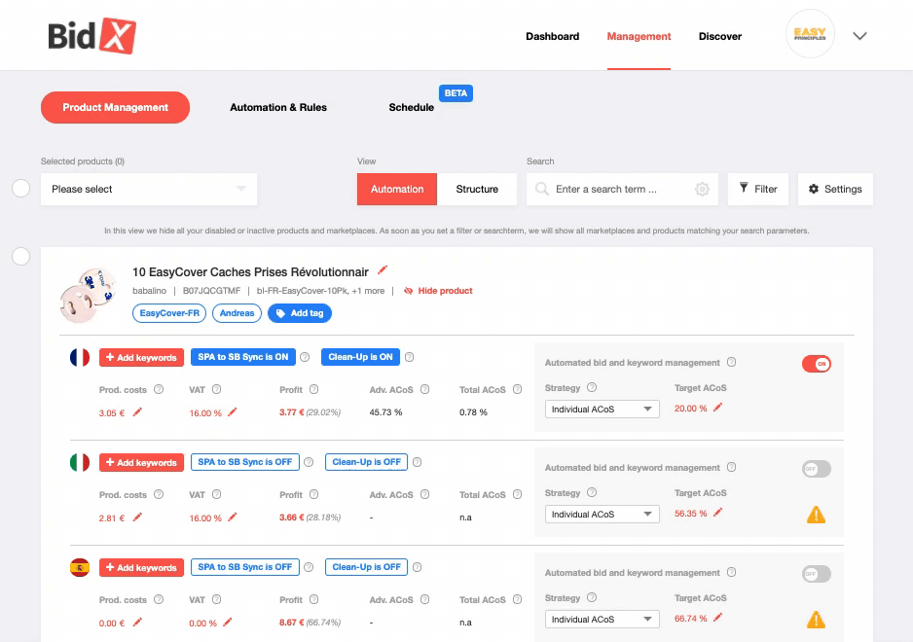The image size is (913, 642).
Task: Click Italy row warning triangle icon
Action: (x=816, y=515)
